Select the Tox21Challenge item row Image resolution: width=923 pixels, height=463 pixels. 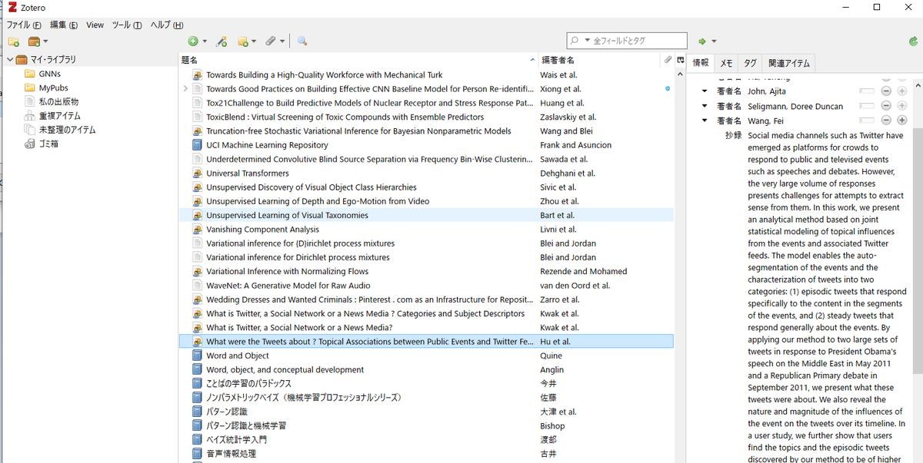click(x=426, y=103)
